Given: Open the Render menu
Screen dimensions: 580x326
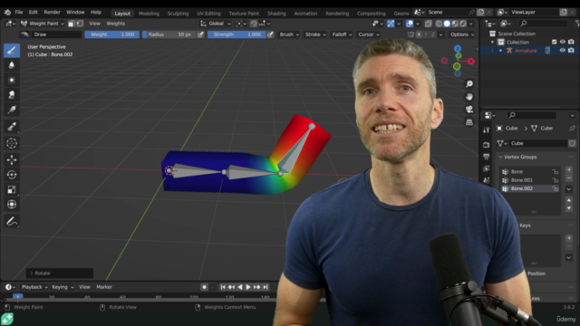Looking at the screenshot, I should [x=52, y=12].
